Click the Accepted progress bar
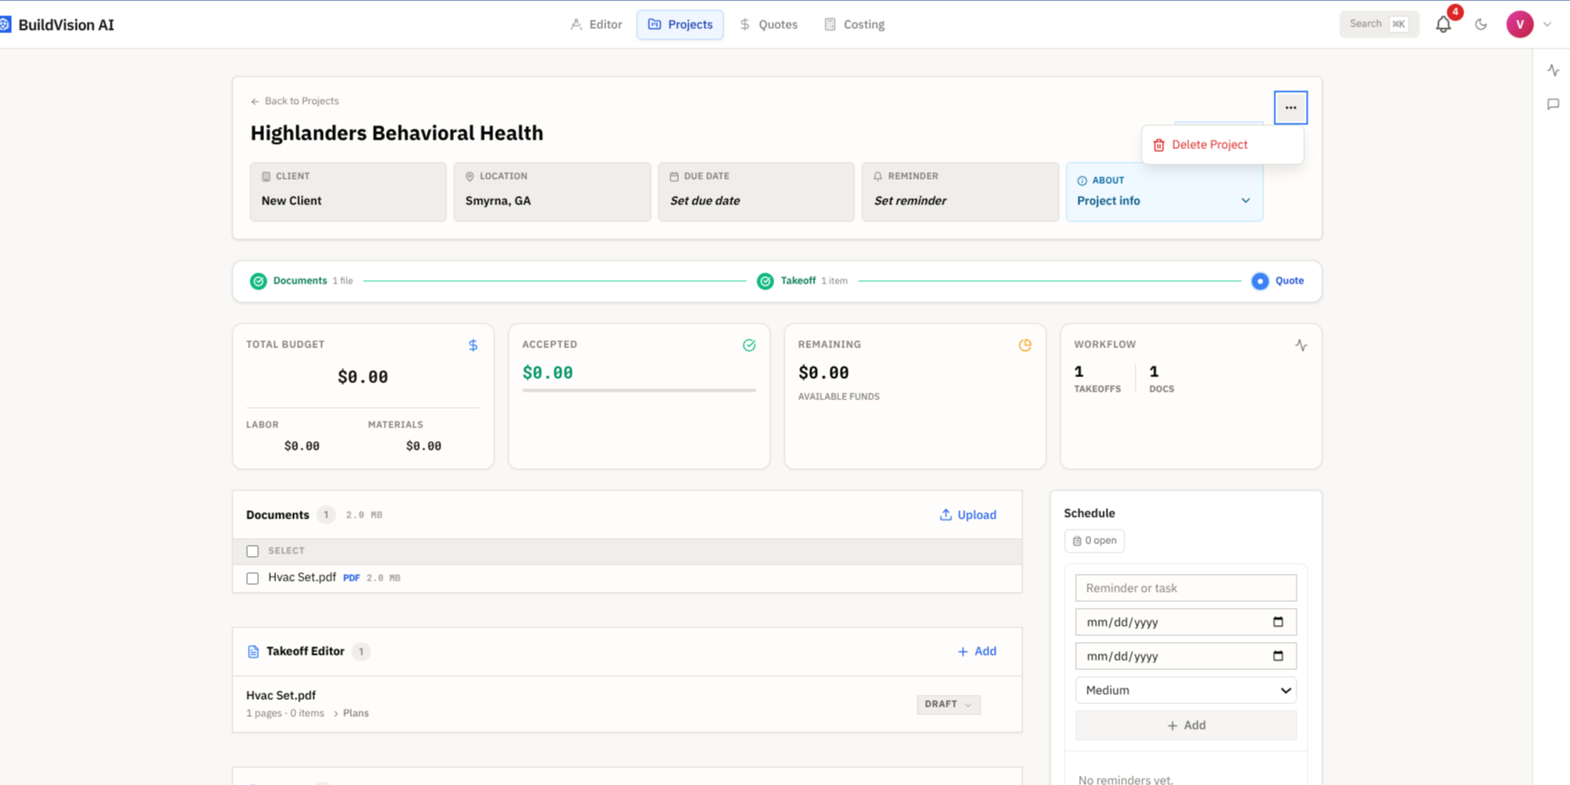1570x785 pixels. [x=639, y=390]
